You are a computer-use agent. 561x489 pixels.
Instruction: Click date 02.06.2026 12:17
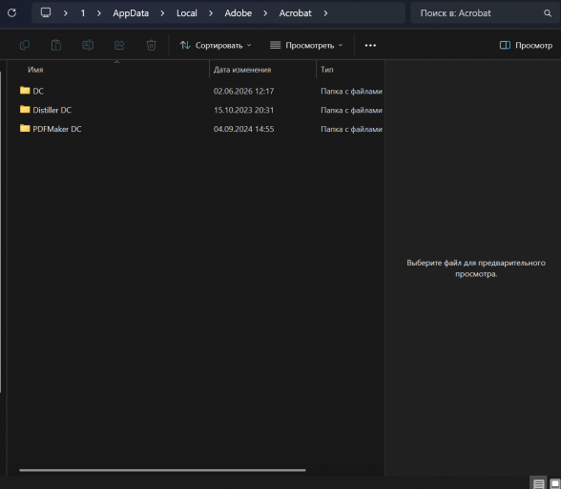243,91
